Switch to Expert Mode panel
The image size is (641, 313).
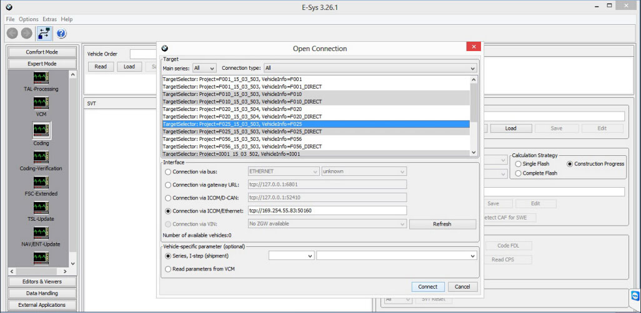pos(42,64)
